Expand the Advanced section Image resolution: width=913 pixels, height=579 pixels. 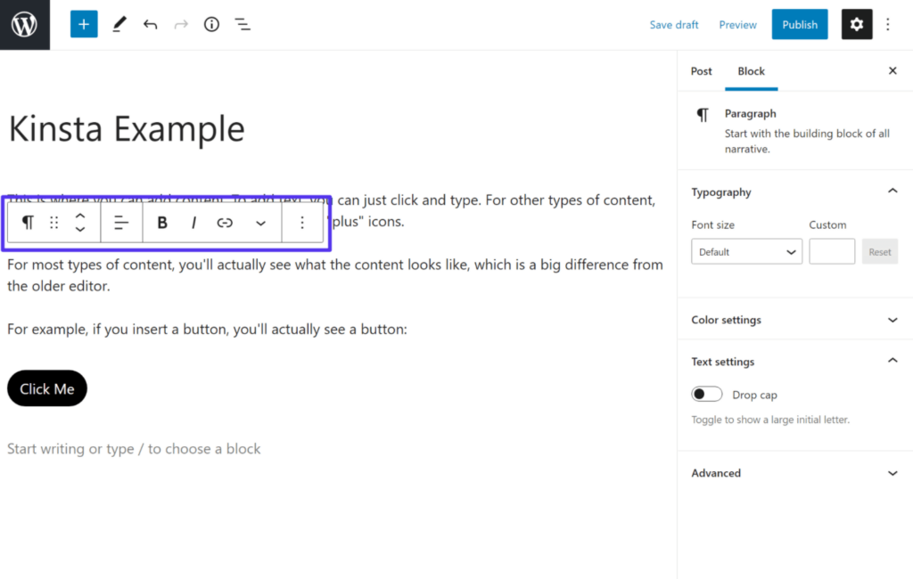(794, 473)
